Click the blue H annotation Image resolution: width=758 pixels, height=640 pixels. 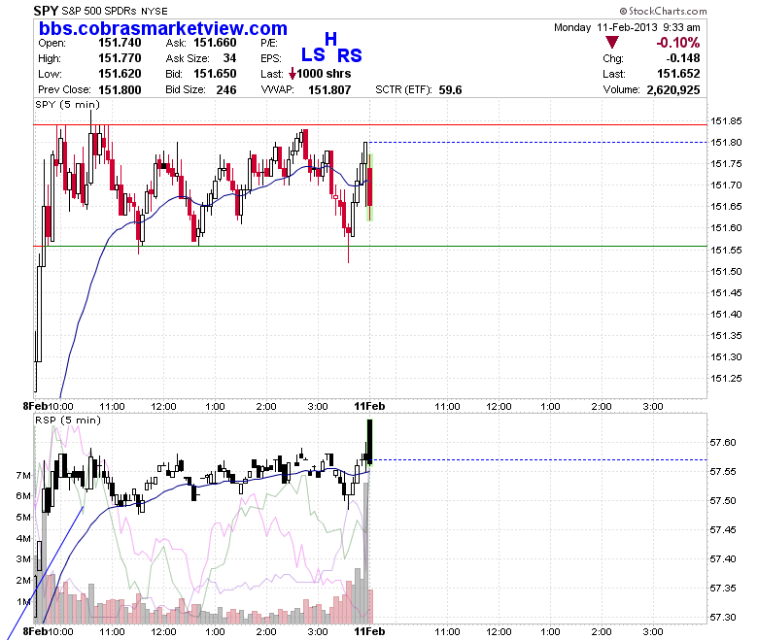330,39
